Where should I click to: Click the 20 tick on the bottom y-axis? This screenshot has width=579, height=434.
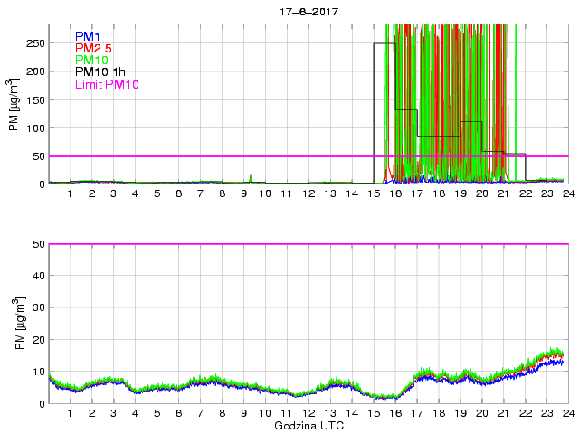39,340
